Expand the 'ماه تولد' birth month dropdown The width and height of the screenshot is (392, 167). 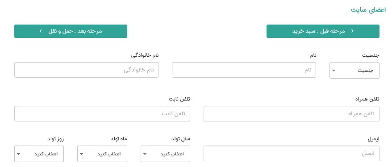coord(102,154)
